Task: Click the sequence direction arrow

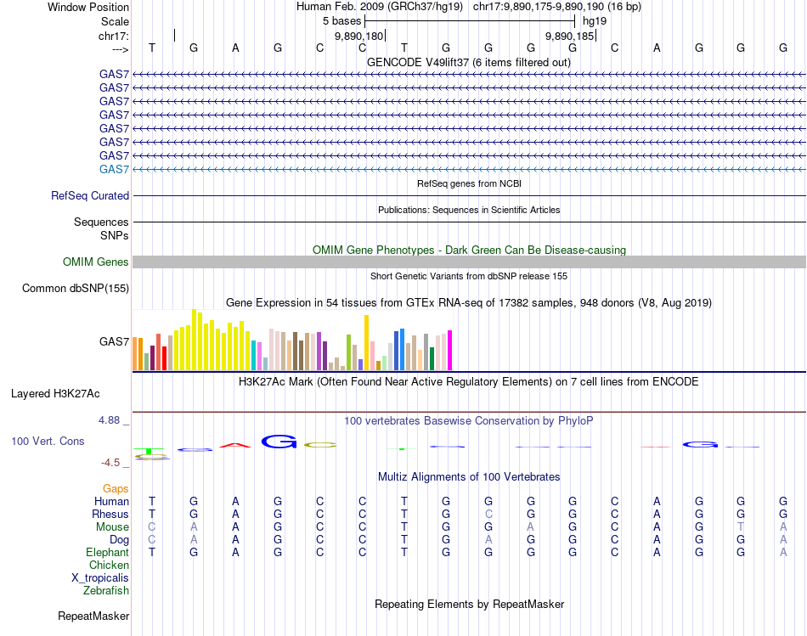Action: (x=120, y=49)
